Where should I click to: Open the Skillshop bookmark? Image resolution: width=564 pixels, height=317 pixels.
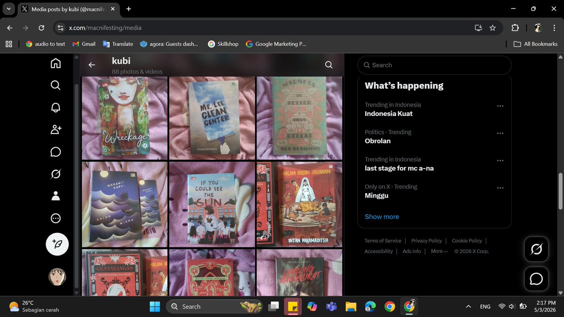pyautogui.click(x=223, y=44)
